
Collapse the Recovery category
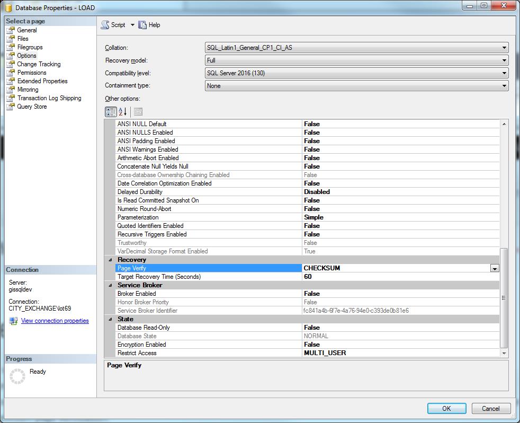pyautogui.click(x=111, y=260)
